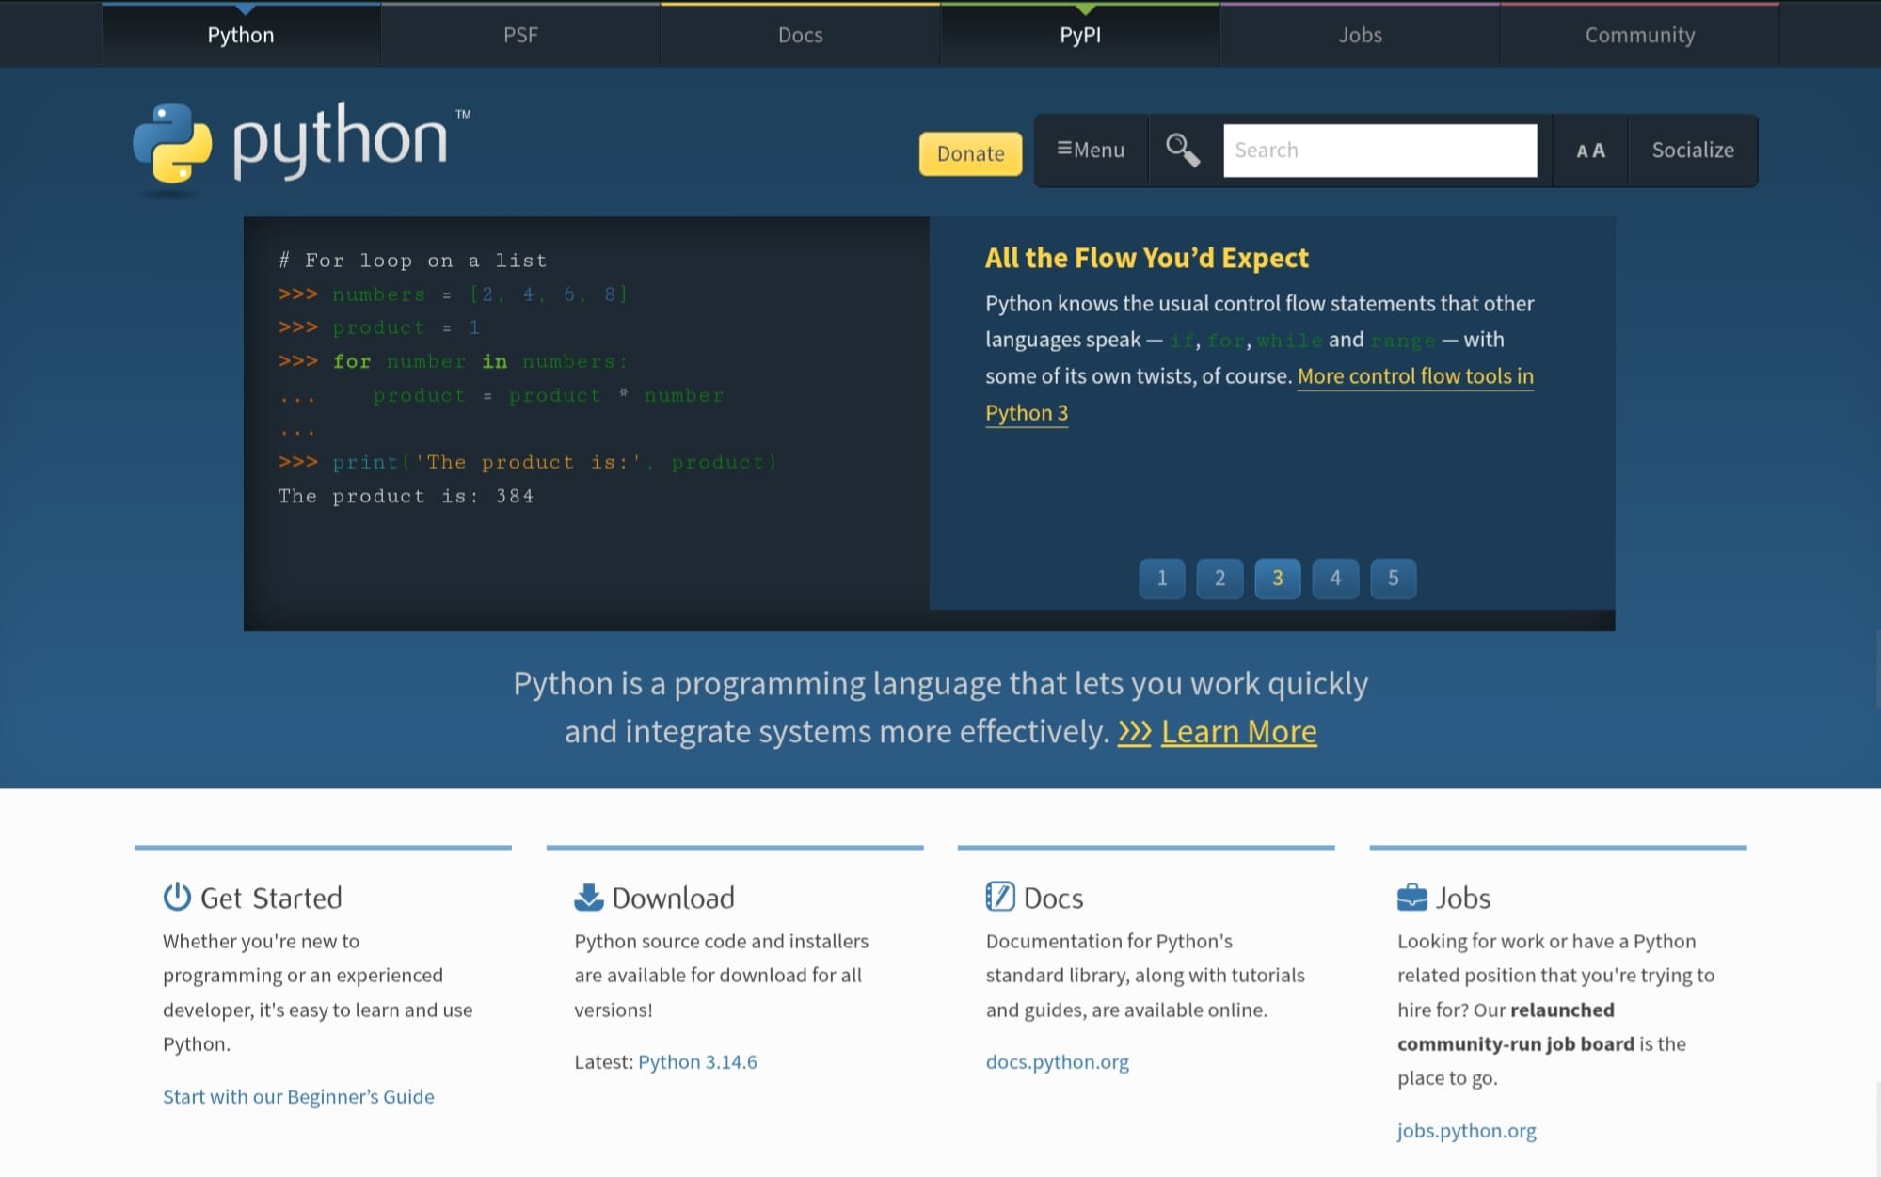This screenshot has height=1177, width=1881.
Task: Open the docs.python.org link
Action: (x=1057, y=1062)
